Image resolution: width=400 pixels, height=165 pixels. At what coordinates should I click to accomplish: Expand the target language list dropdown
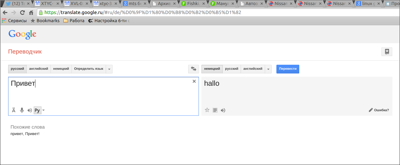tap(268, 69)
